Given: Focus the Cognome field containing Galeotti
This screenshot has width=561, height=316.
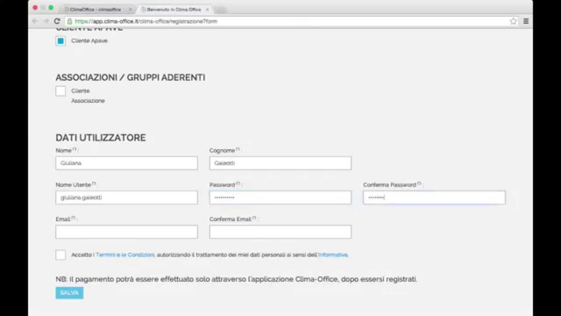Looking at the screenshot, I should [280, 163].
